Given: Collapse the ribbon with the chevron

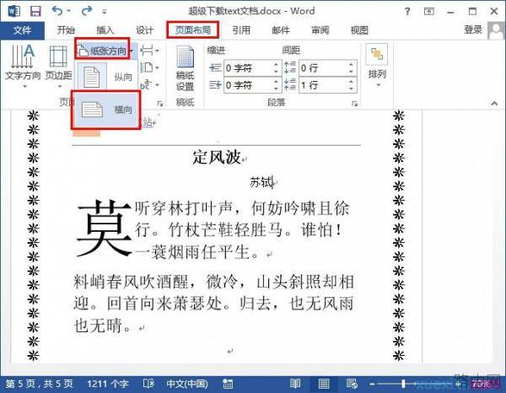Looking at the screenshot, I should tap(494, 103).
